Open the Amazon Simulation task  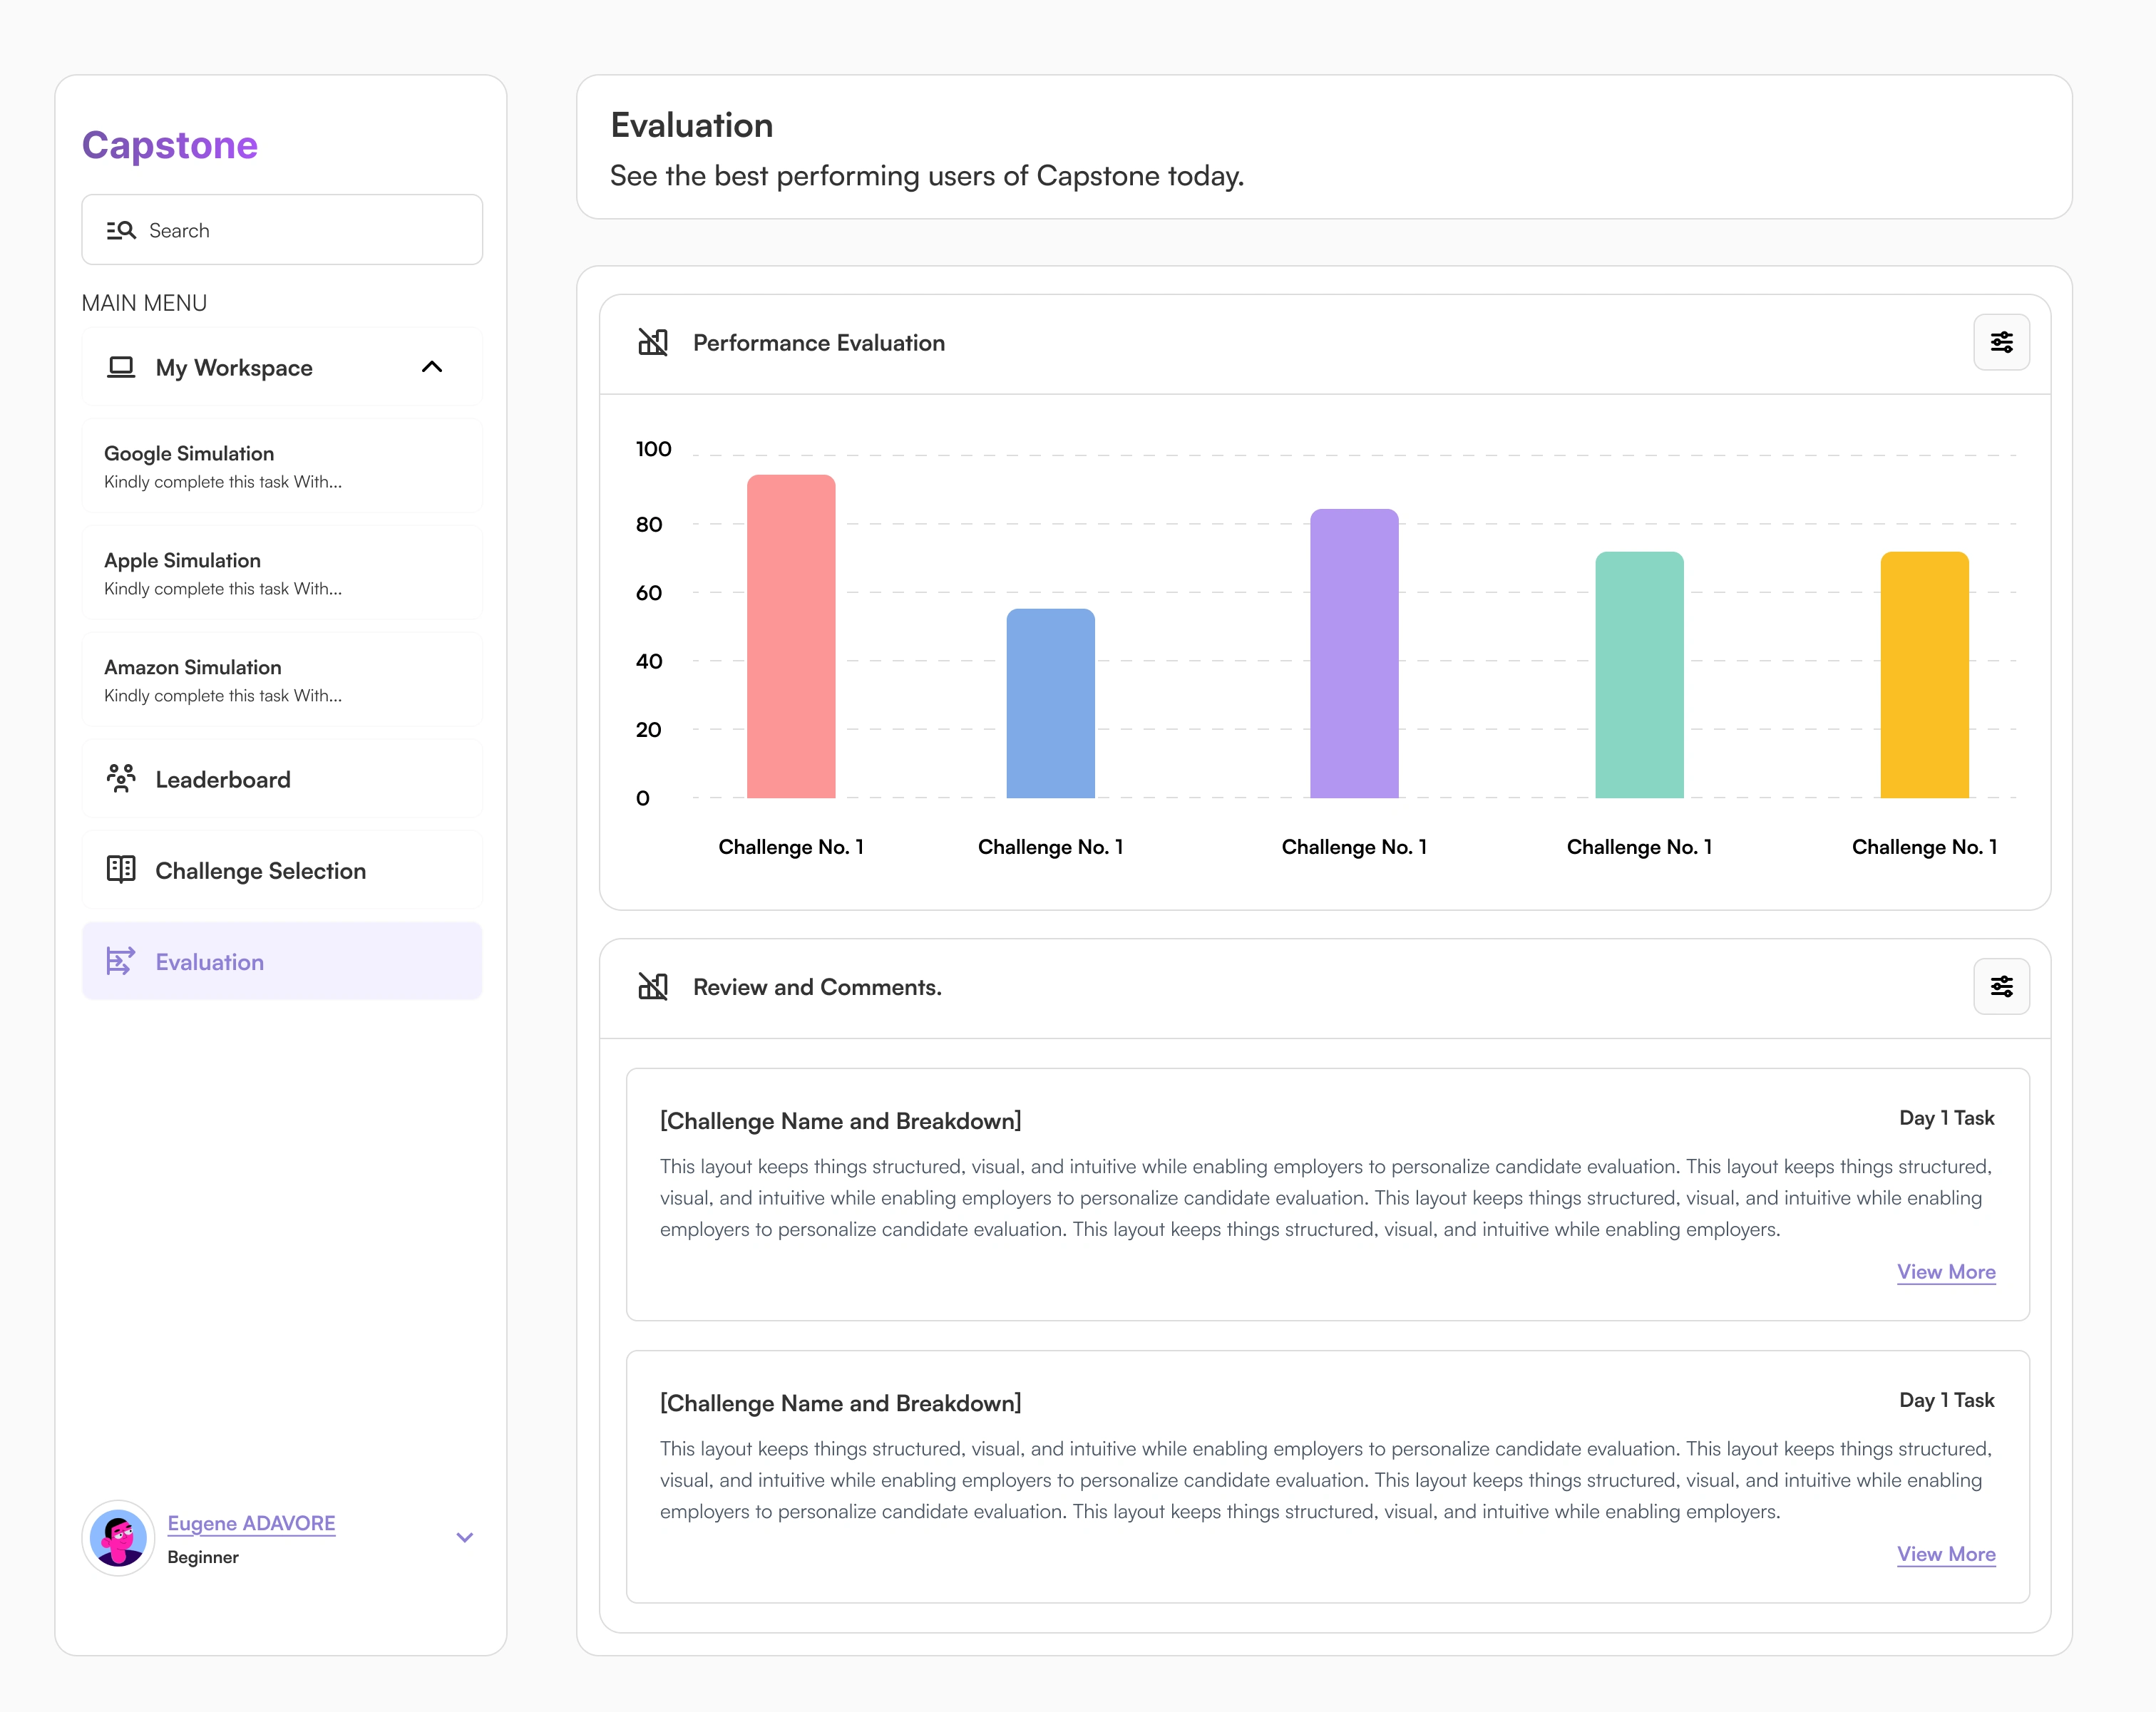tap(282, 680)
